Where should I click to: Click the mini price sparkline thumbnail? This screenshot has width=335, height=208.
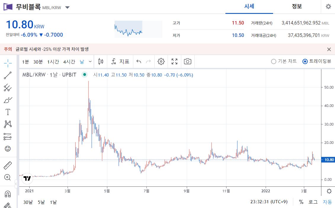pos(138,29)
